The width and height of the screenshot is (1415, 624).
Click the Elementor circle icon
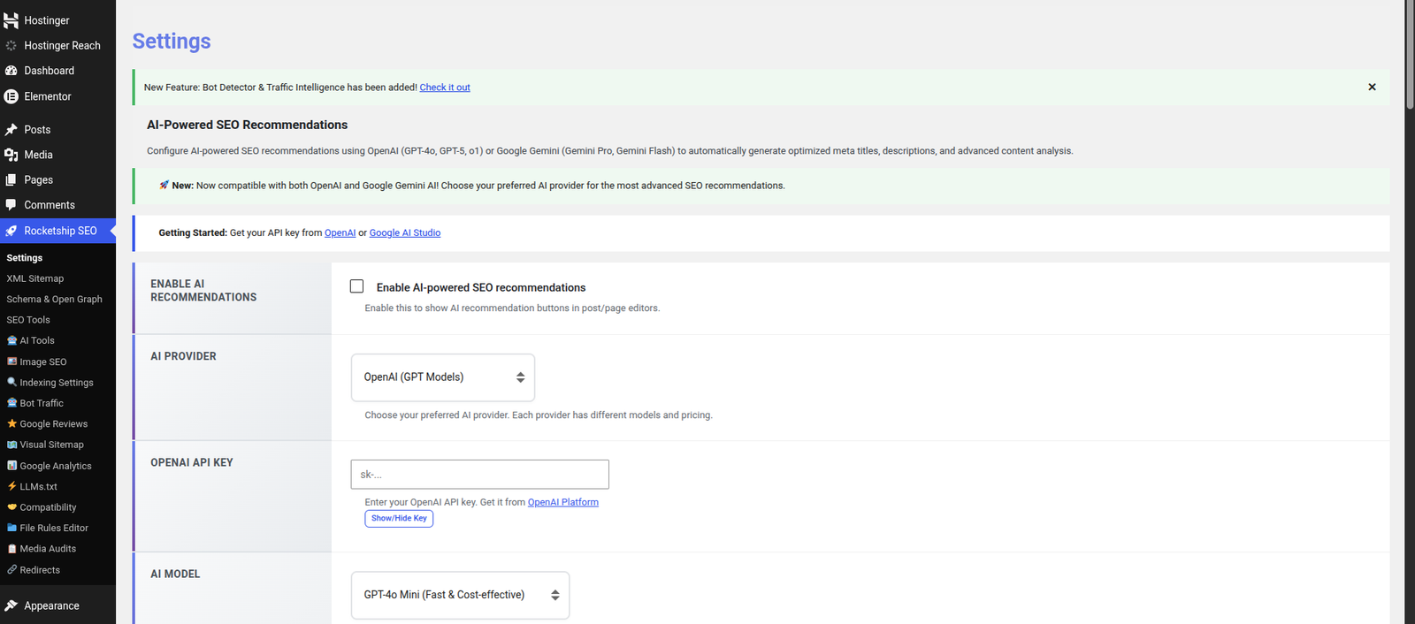click(x=11, y=96)
